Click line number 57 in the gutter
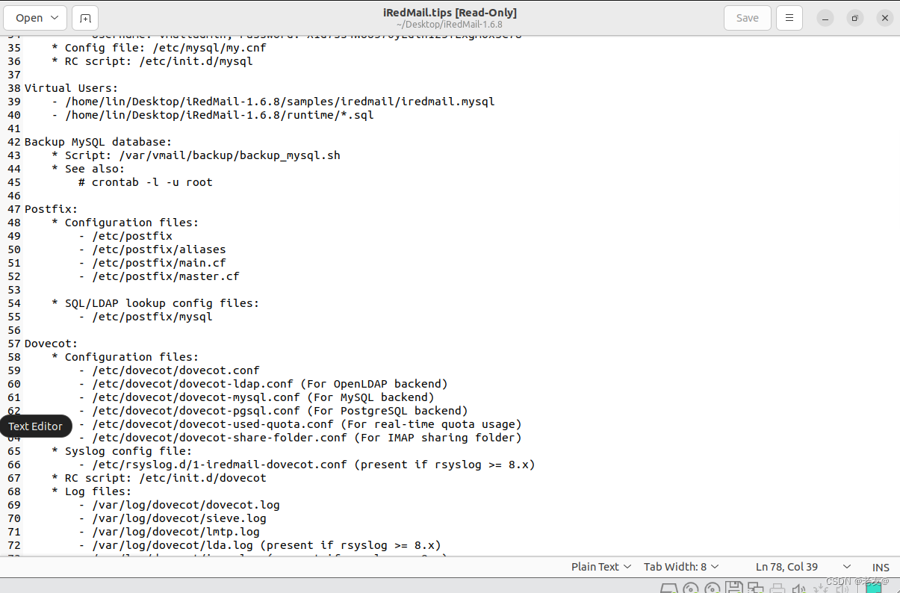Image resolution: width=900 pixels, height=593 pixels. pos(14,344)
